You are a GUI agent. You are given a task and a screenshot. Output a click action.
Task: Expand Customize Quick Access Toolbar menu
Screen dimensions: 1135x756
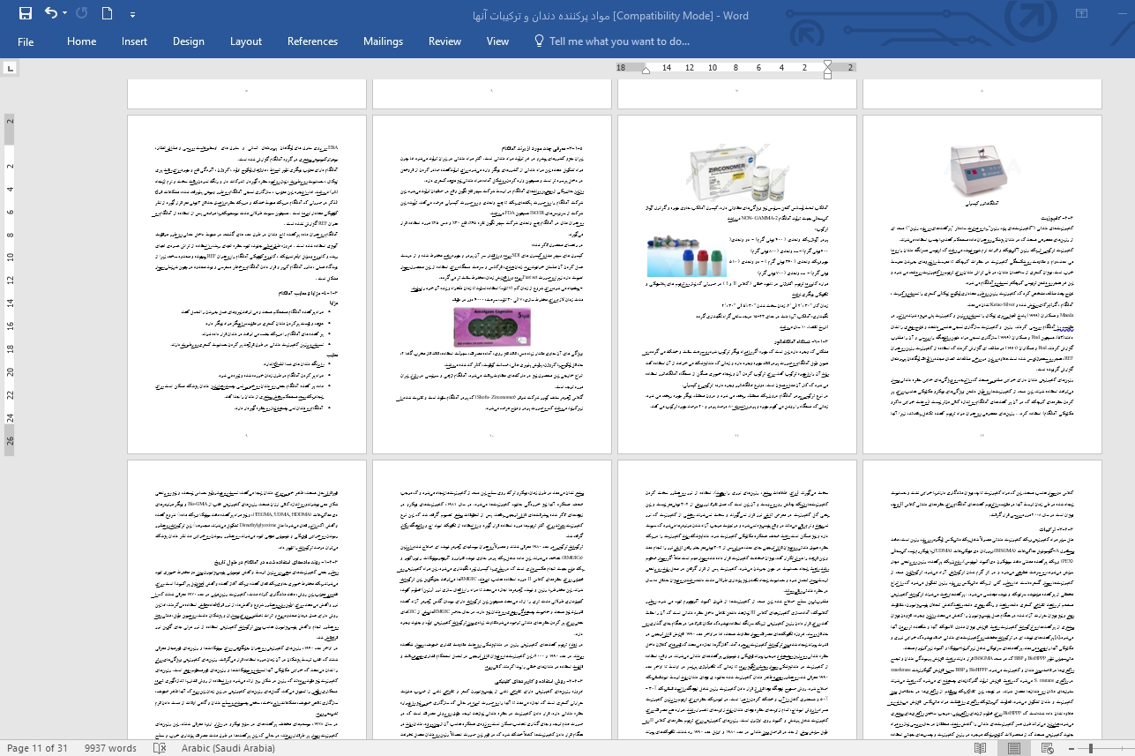point(132,14)
